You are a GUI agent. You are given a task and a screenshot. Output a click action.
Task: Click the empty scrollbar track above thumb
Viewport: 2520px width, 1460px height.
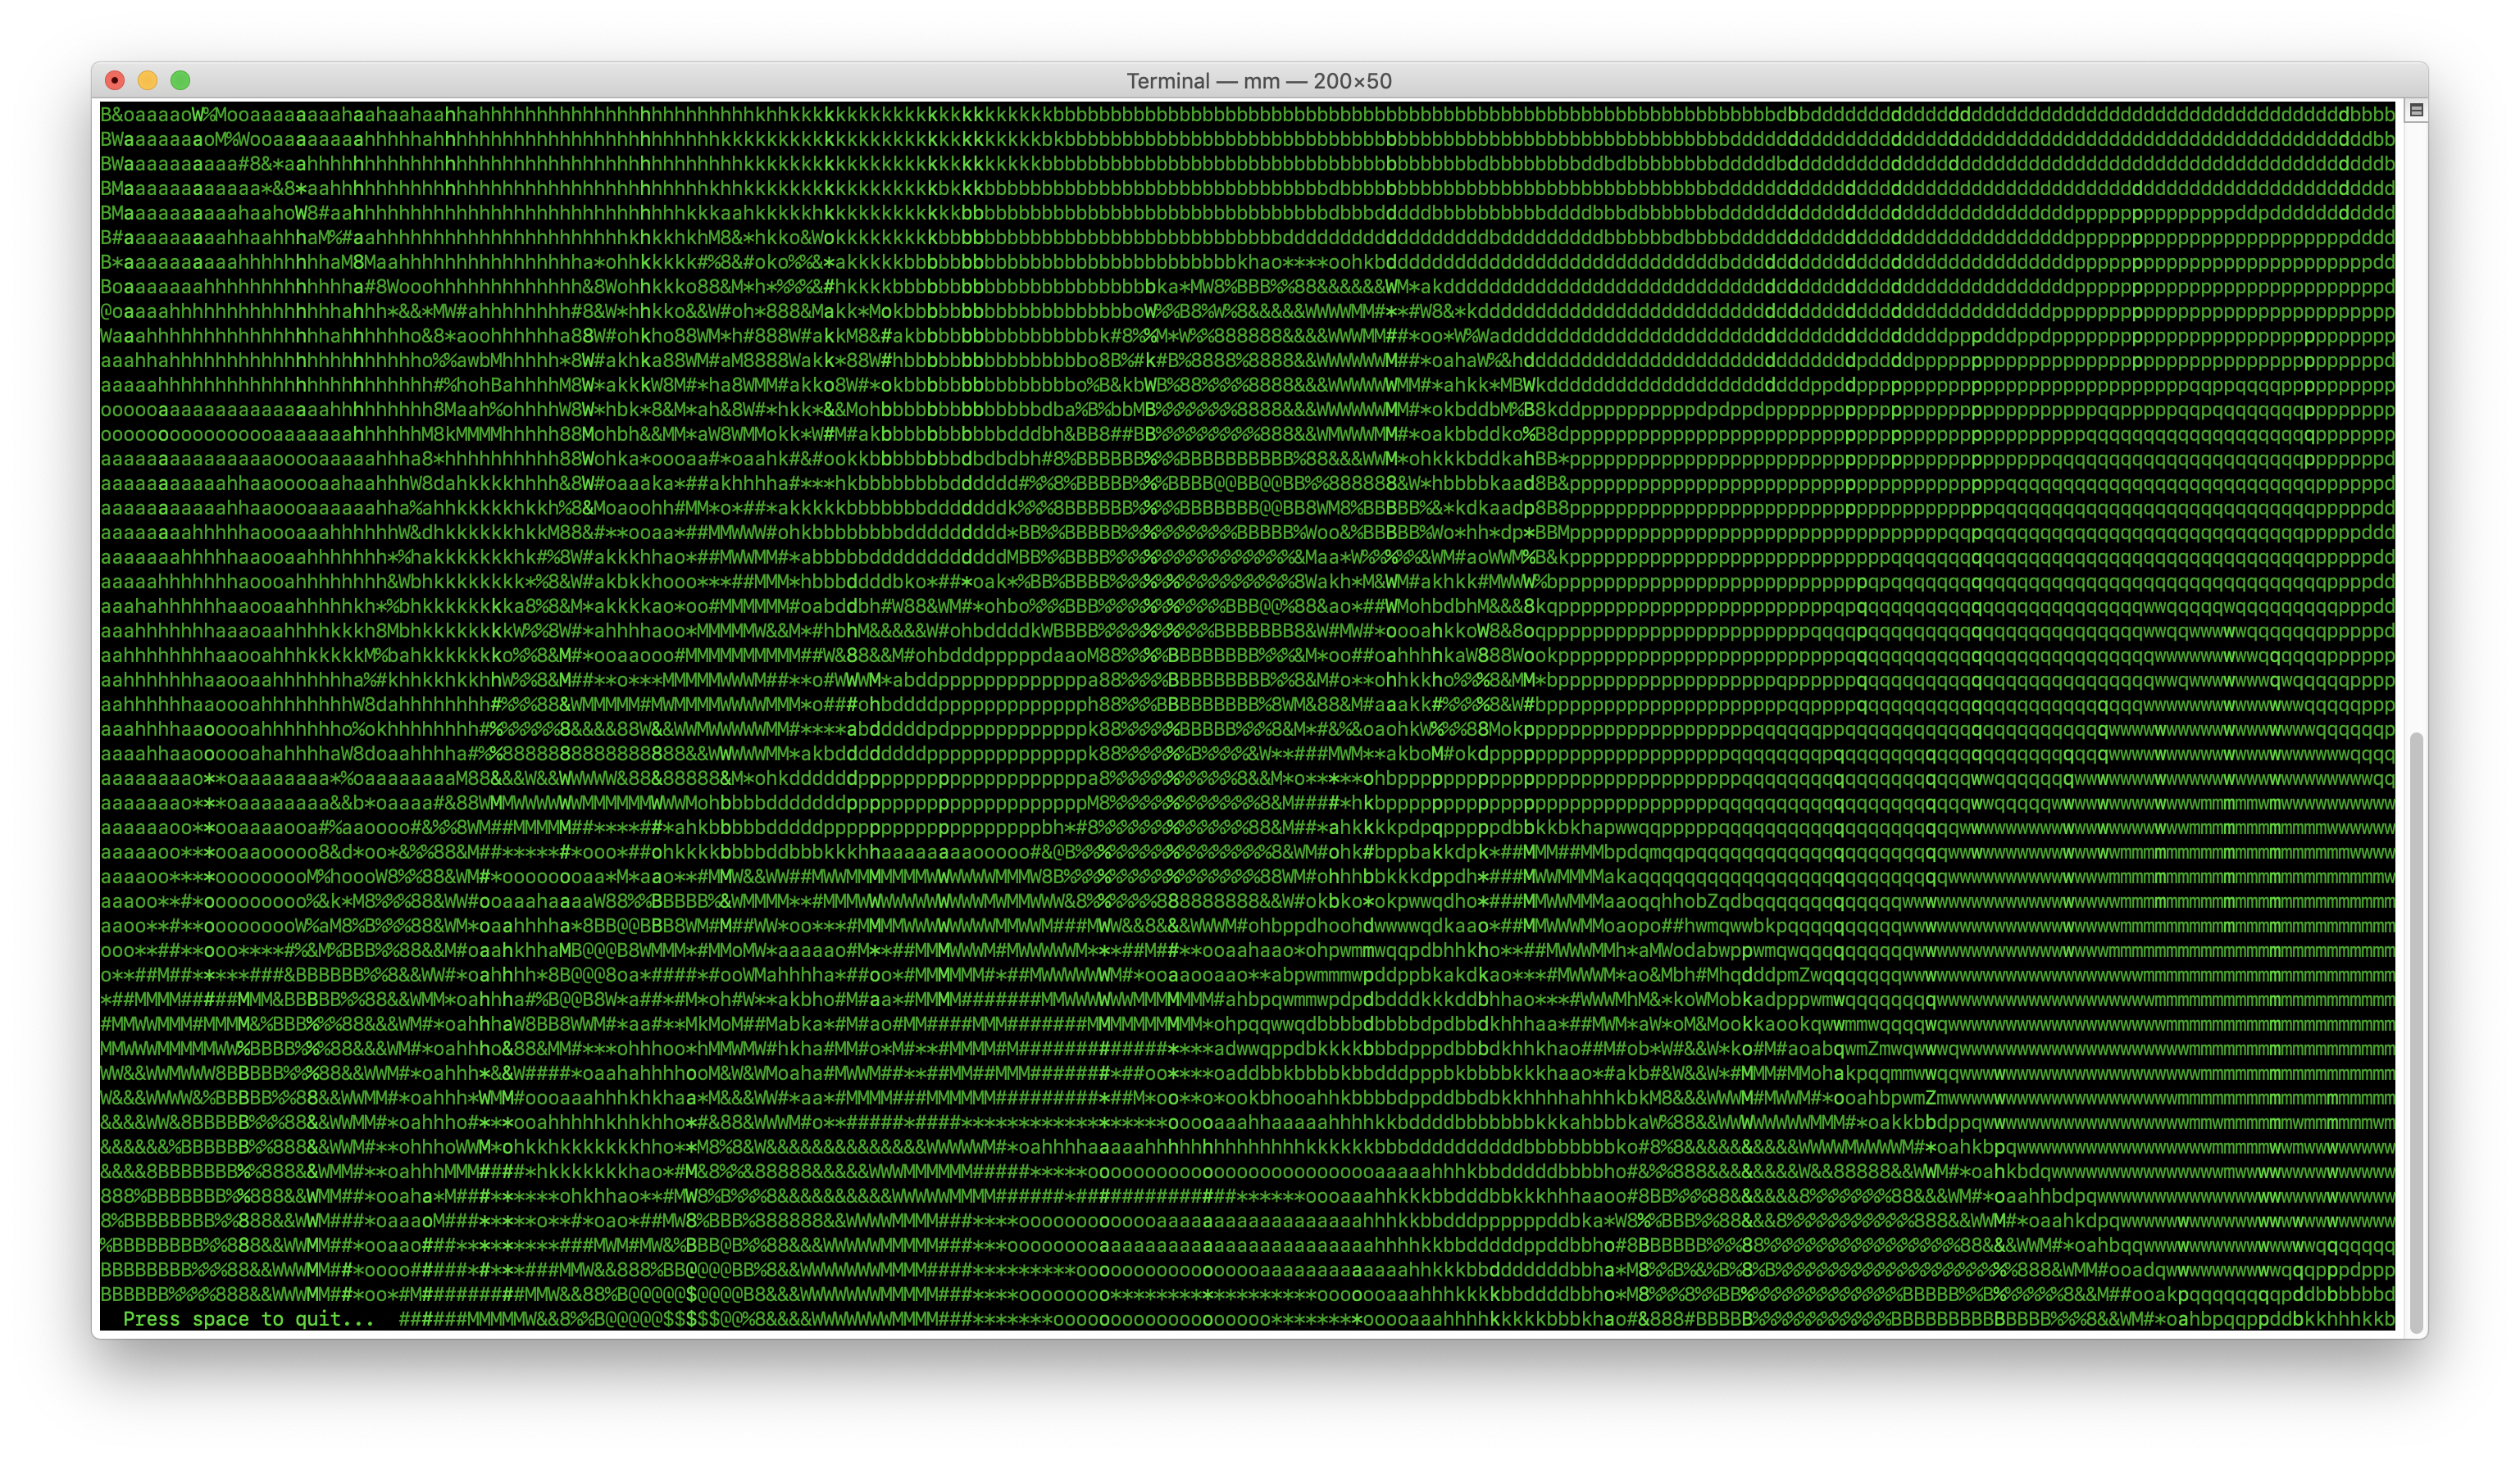(x=2416, y=419)
